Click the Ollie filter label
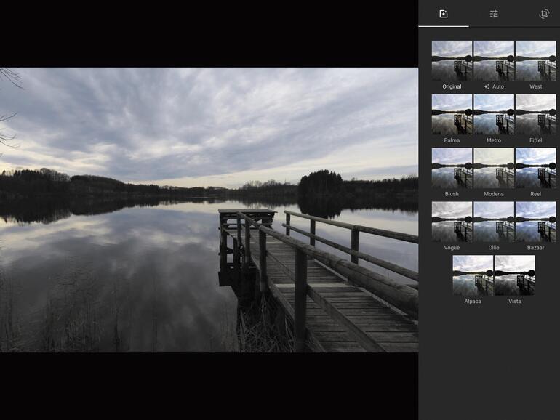 [x=494, y=247]
